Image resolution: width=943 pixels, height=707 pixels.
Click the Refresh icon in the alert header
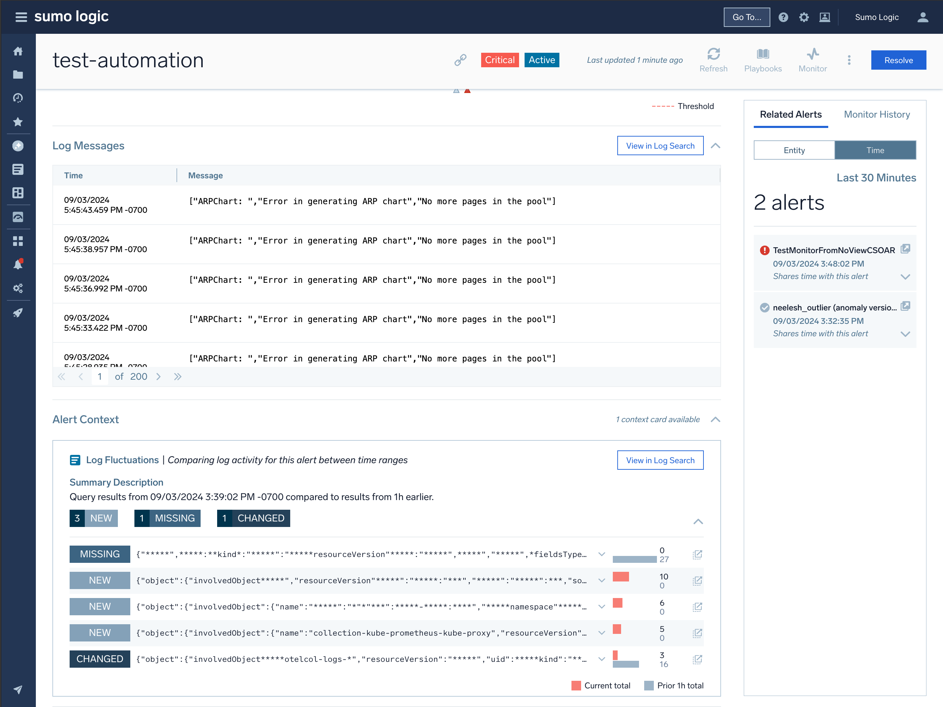tap(713, 54)
